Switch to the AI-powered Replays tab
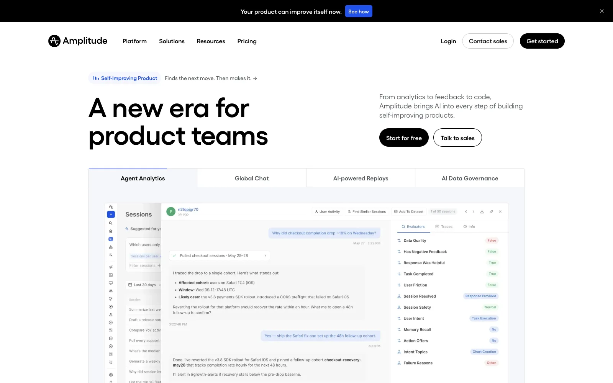Viewport: 613px width, 383px height. click(361, 178)
